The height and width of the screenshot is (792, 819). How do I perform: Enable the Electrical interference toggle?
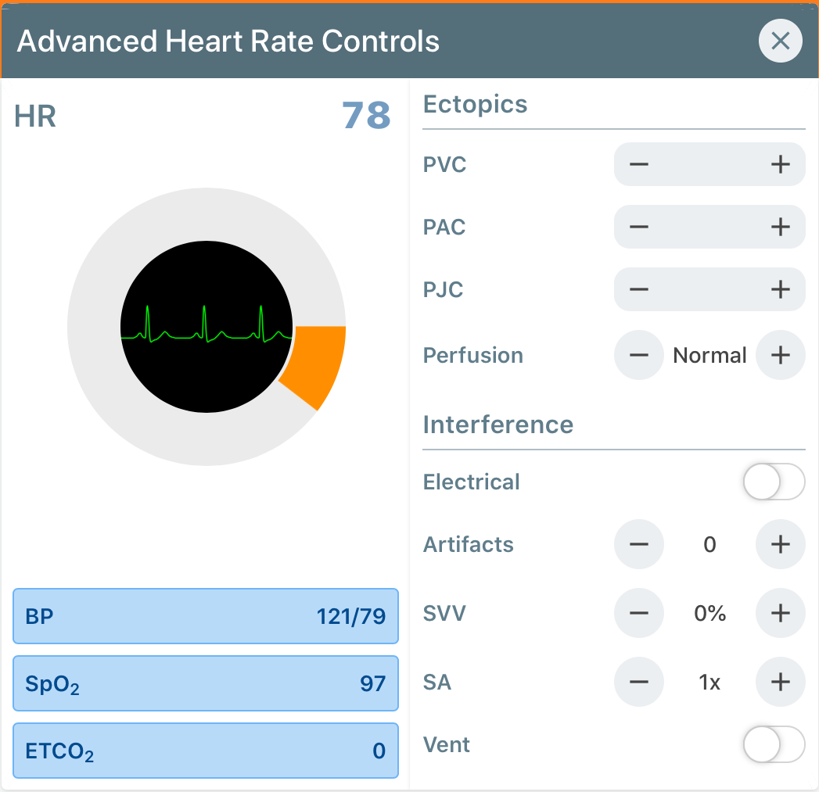774,482
